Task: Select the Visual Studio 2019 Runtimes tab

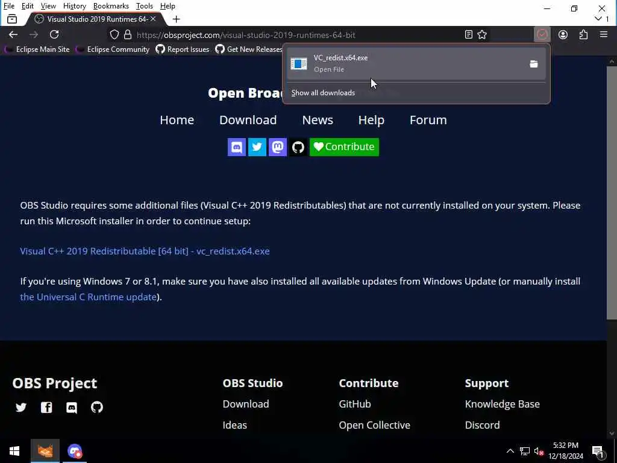Action: click(x=95, y=19)
